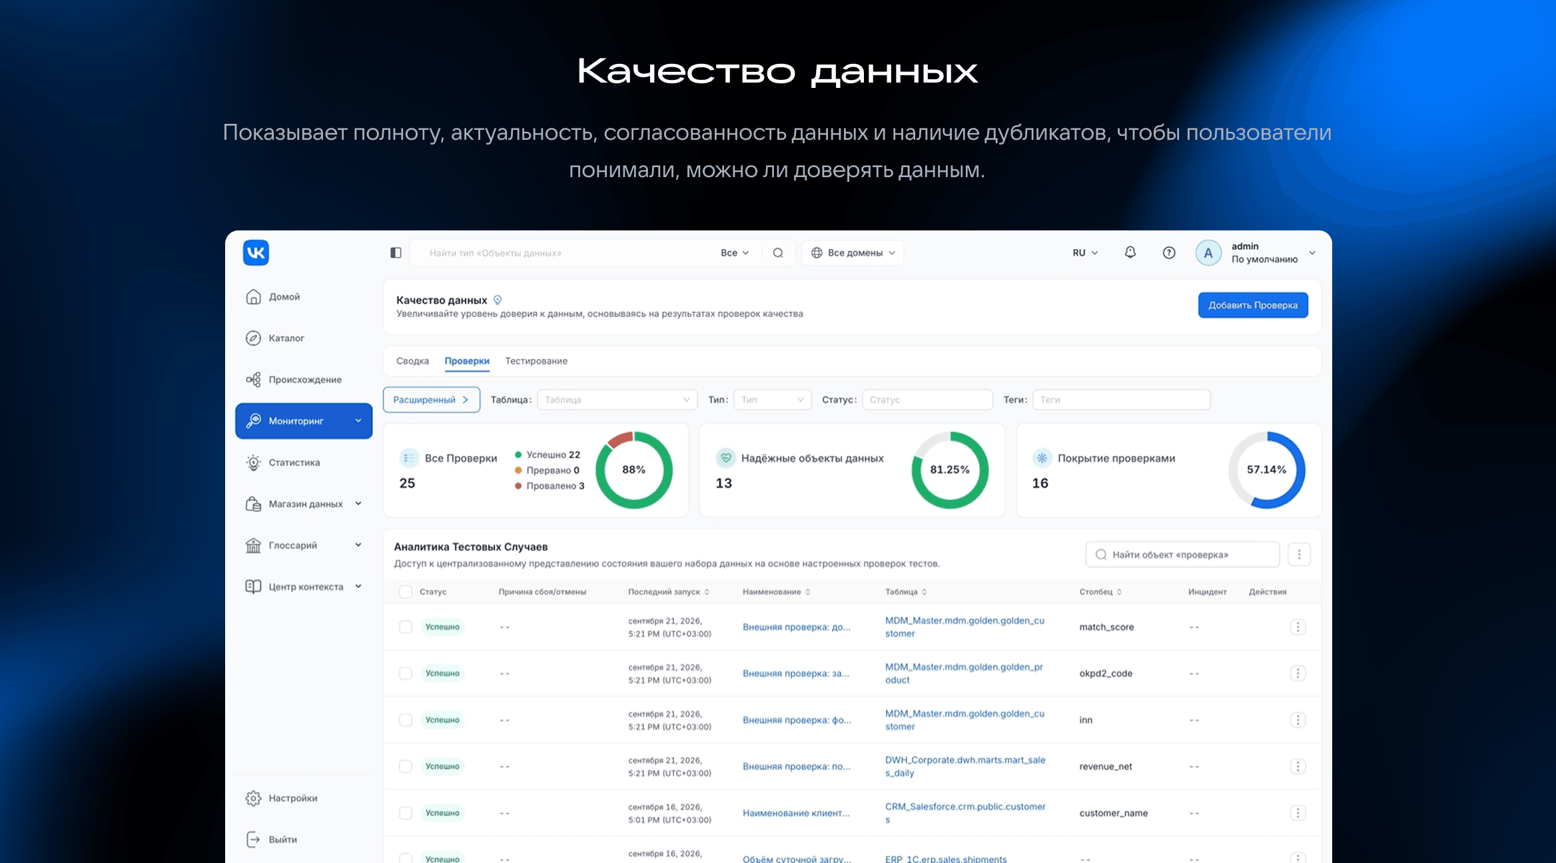This screenshot has width=1556, height=863.
Task: Open the CRM_Salesforce.crm.public.customers table link
Action: tap(965, 813)
